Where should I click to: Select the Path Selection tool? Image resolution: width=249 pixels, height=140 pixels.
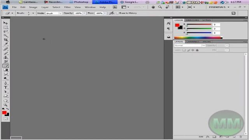[x=5, y=92]
